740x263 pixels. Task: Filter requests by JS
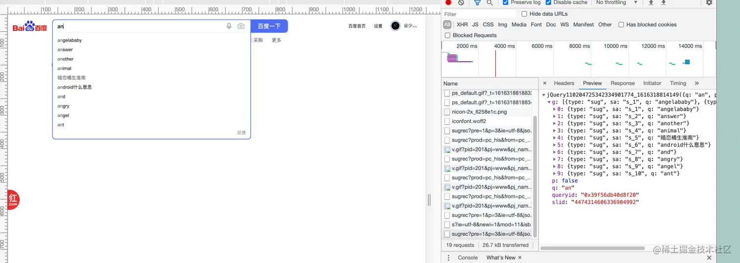coord(475,24)
